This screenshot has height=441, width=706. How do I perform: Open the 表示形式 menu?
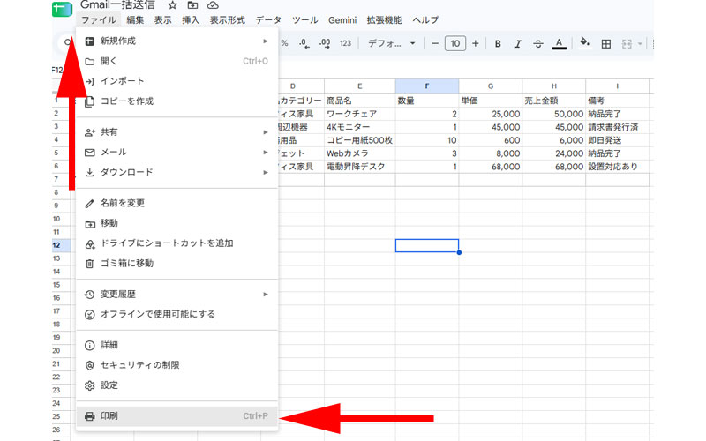228,19
